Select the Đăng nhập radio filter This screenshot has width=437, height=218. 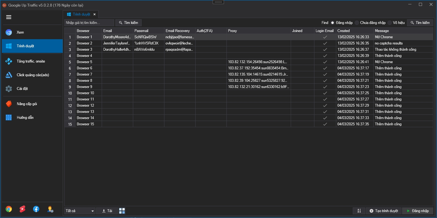(x=333, y=23)
